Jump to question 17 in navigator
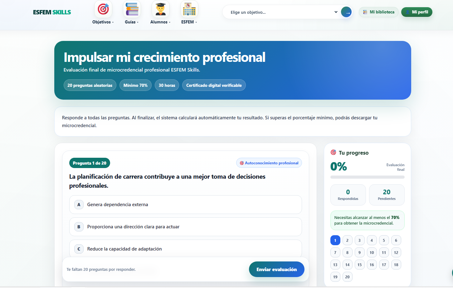The width and height of the screenshot is (453, 288). [x=384, y=265]
